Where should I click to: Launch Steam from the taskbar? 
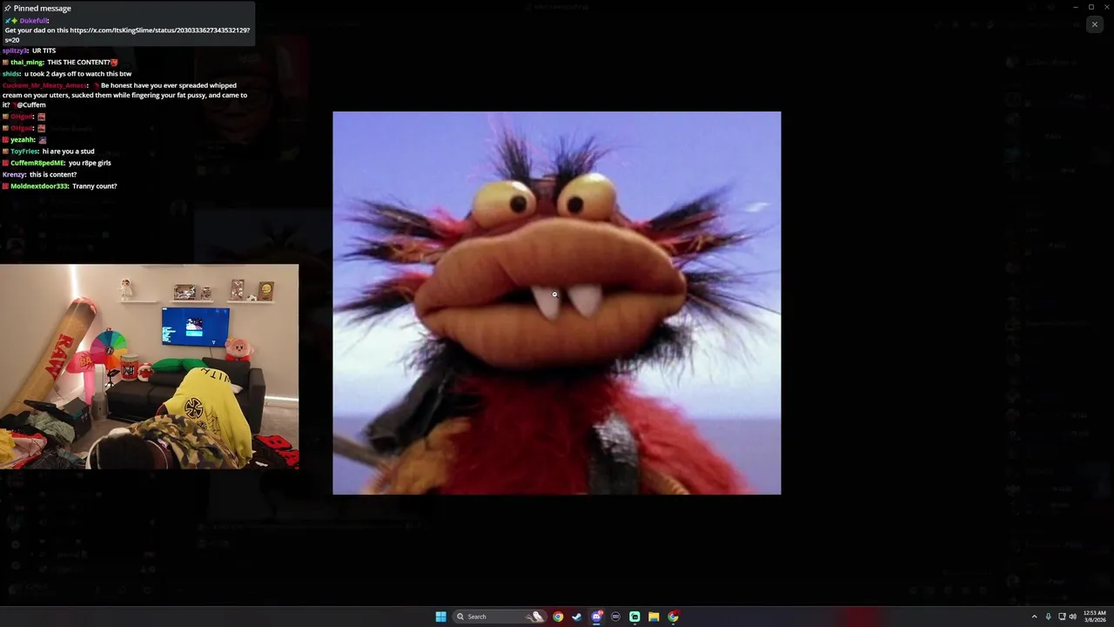click(x=577, y=617)
